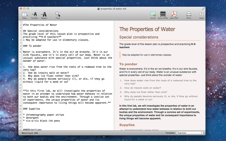Viewport: 226px width, 141px height.
Task: Click the Smaller font size icon
Action: coord(35,14)
